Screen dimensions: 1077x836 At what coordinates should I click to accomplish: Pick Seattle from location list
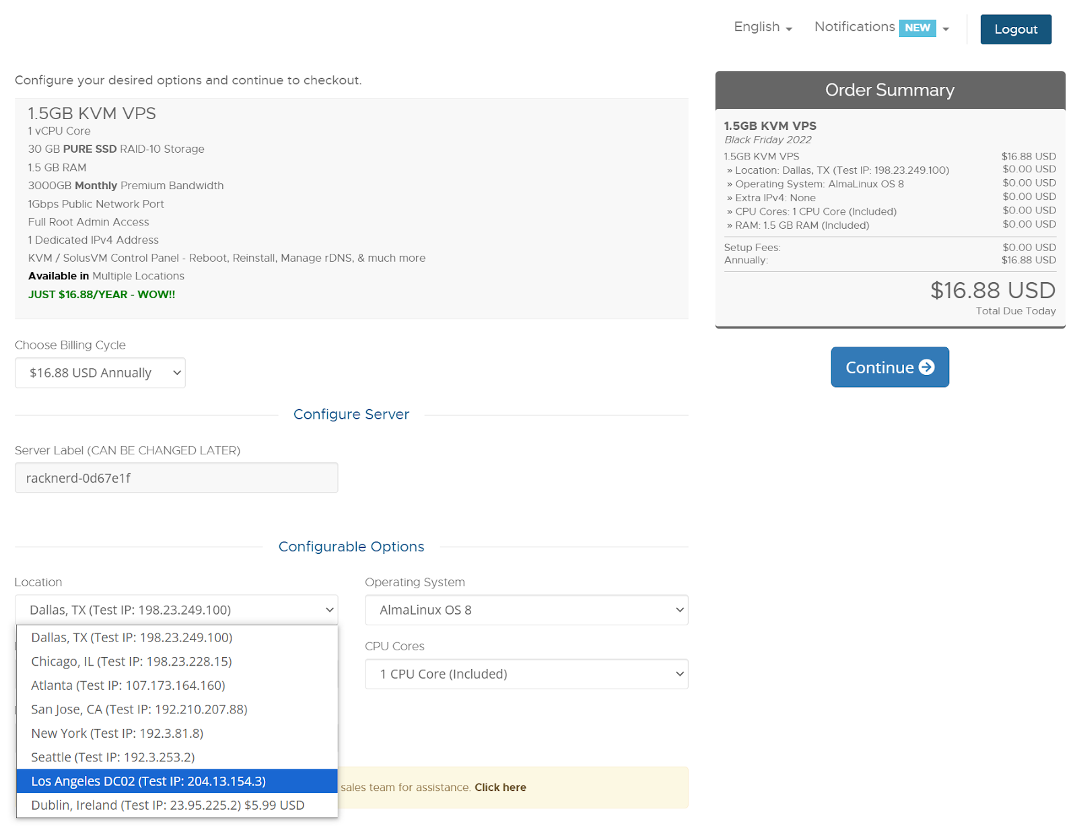[113, 757]
